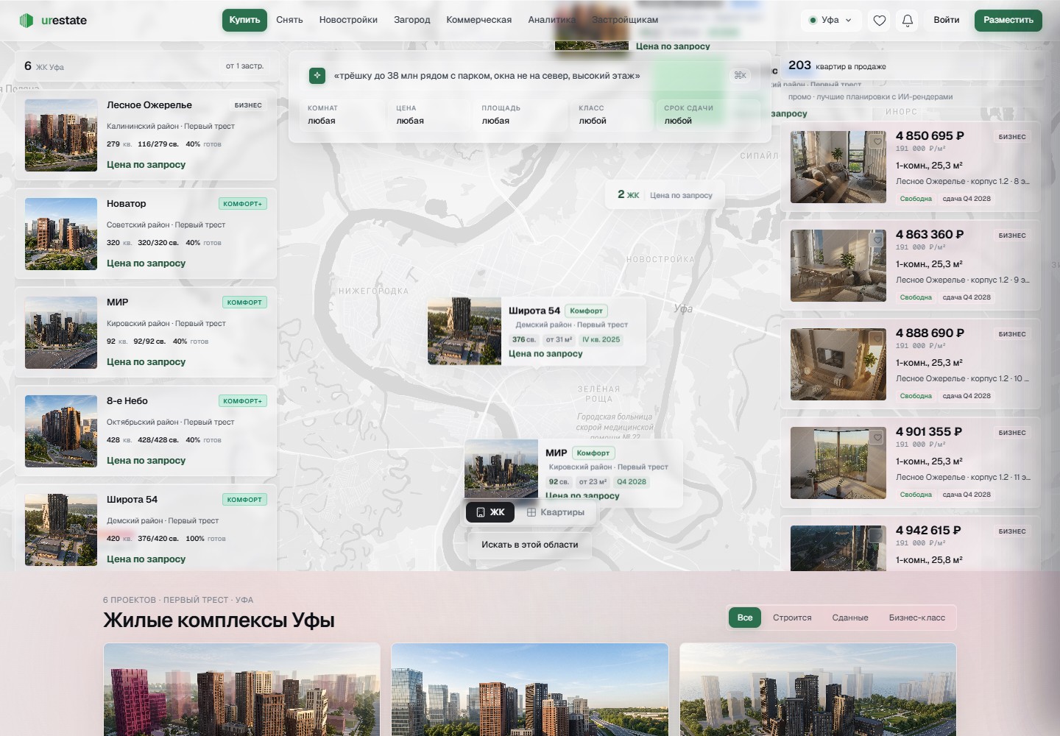1060x736 pixels.
Task: Favorite the 4 850 695 ₽ apartment
Action: (877, 141)
